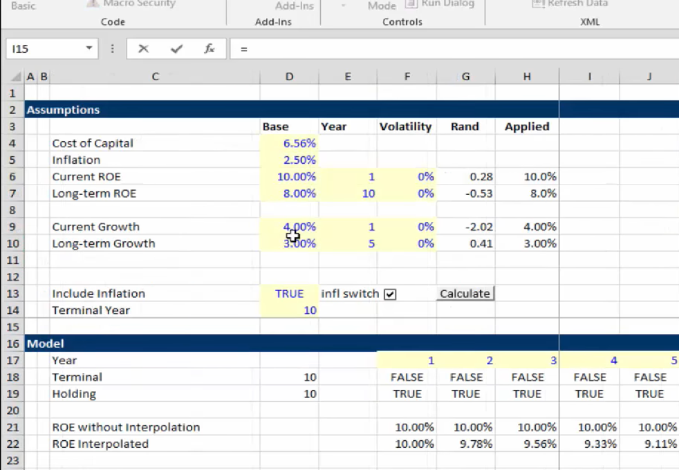Cancel the formula entry with X icon
Screen dimensions: 679x470
click(143, 49)
